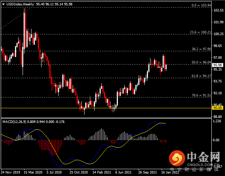
Task: Click the 103.55 price scale value
Action: tap(219, 10)
